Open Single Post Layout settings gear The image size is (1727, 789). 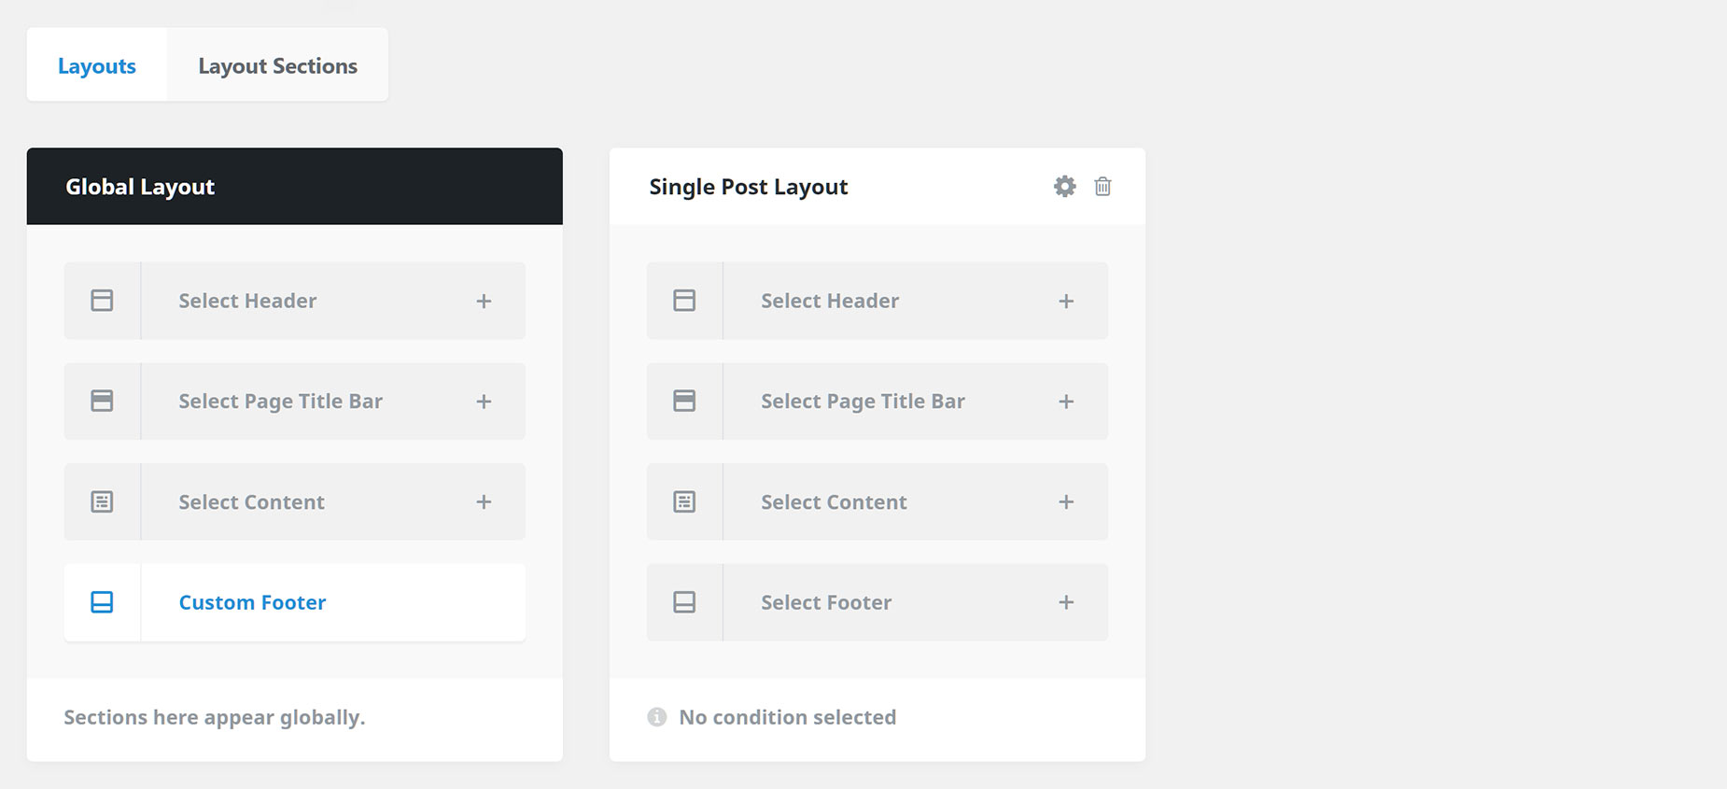pyautogui.click(x=1064, y=187)
